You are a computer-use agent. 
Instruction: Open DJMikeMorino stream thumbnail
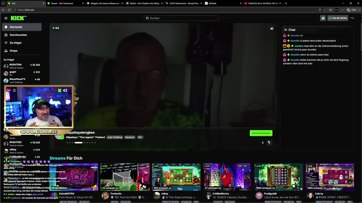[x=227, y=177]
